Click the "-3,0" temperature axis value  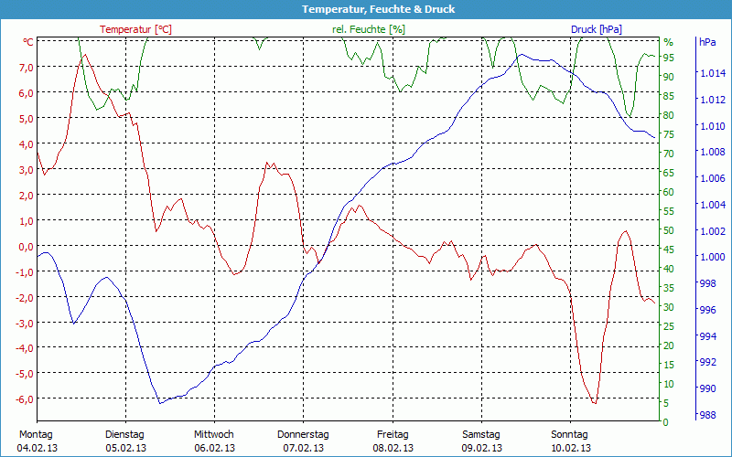pyautogui.click(x=25, y=323)
